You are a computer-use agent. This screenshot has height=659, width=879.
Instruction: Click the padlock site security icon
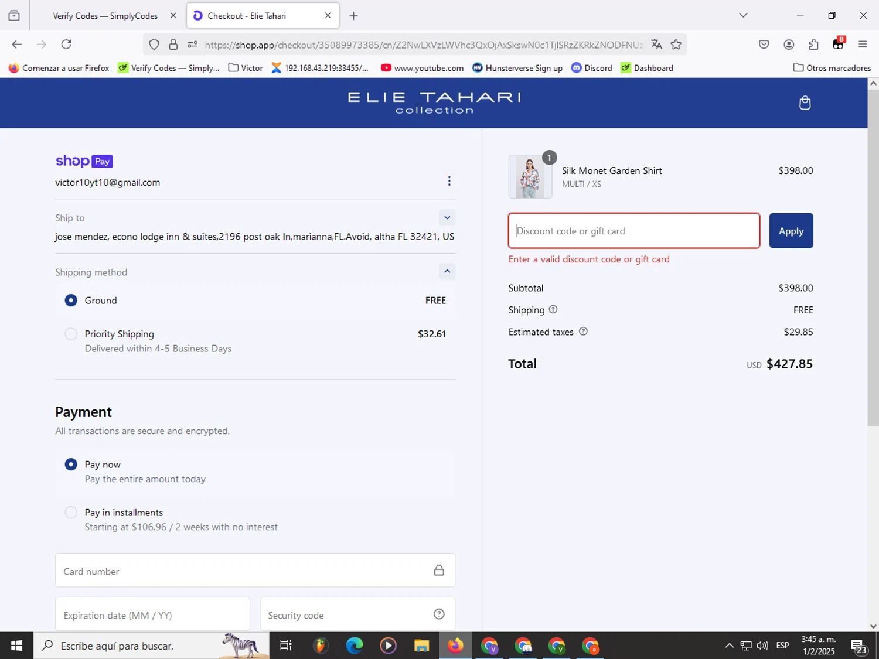click(173, 45)
